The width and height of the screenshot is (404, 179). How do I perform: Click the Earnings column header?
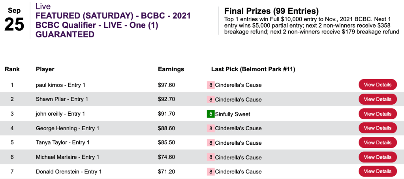[171, 69]
